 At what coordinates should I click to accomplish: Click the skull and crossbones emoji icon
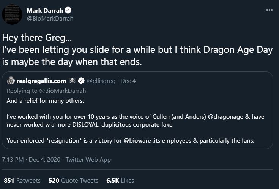pos(72,81)
